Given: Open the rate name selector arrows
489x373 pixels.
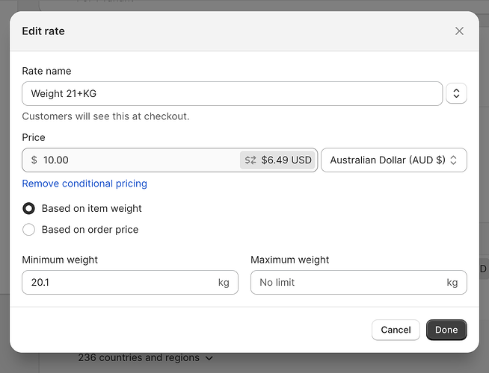Looking at the screenshot, I should [456, 94].
